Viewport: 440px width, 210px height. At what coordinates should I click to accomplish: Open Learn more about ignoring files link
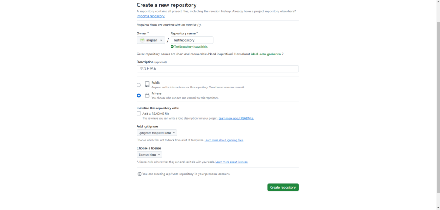click(224, 140)
